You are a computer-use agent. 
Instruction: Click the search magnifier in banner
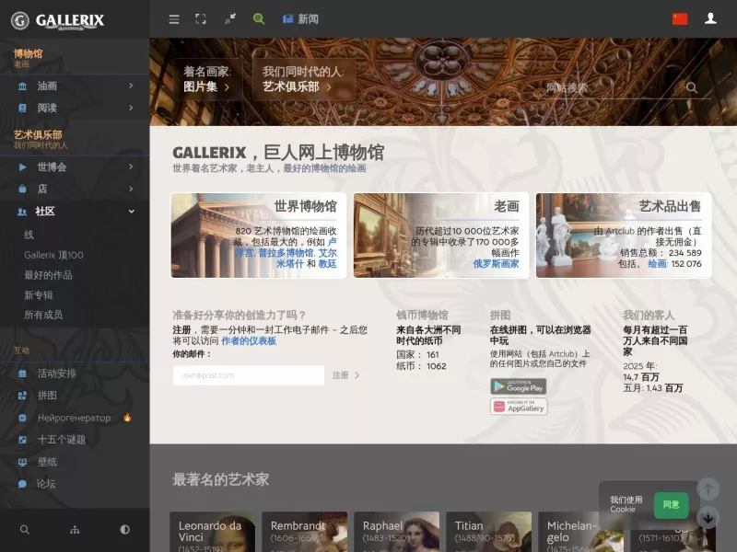(692, 87)
